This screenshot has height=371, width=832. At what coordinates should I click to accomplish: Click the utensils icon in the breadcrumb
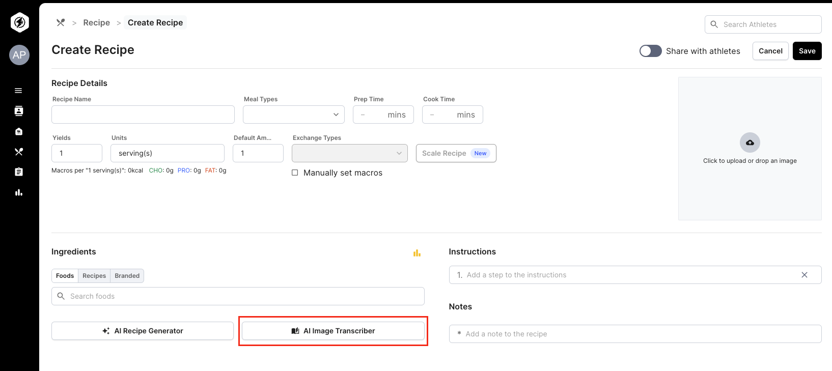[x=61, y=22]
